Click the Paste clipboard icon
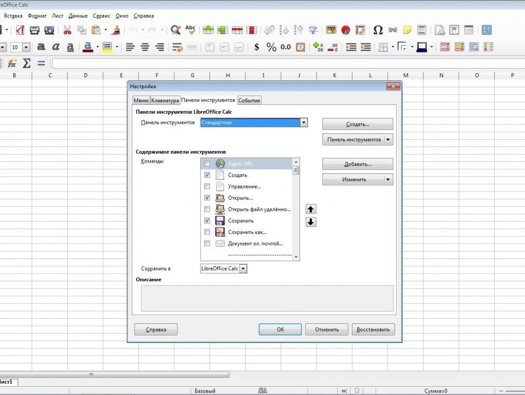Image resolution: width=525 pixels, height=395 pixels. tap(96, 30)
